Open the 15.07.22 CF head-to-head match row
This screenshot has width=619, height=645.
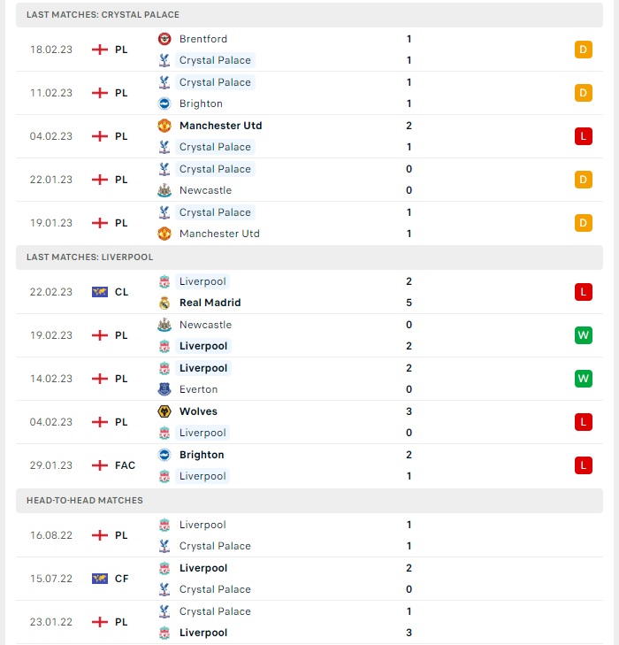[309, 579]
